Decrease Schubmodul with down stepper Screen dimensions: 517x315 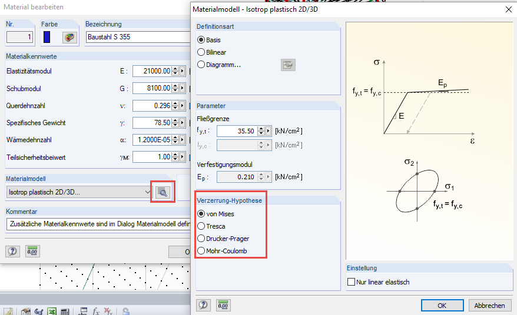[x=175, y=91]
